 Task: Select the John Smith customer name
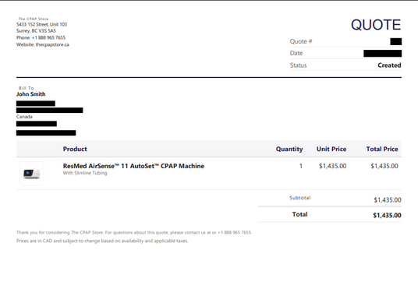[31, 94]
